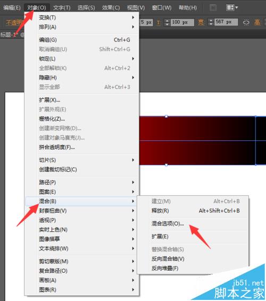Open the 选择(S) menu
Viewport: 266px width, 301px height.
pos(86,7)
